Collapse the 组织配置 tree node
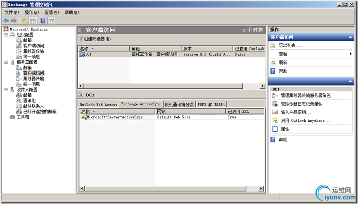The image size is (358, 204). pos(6,35)
